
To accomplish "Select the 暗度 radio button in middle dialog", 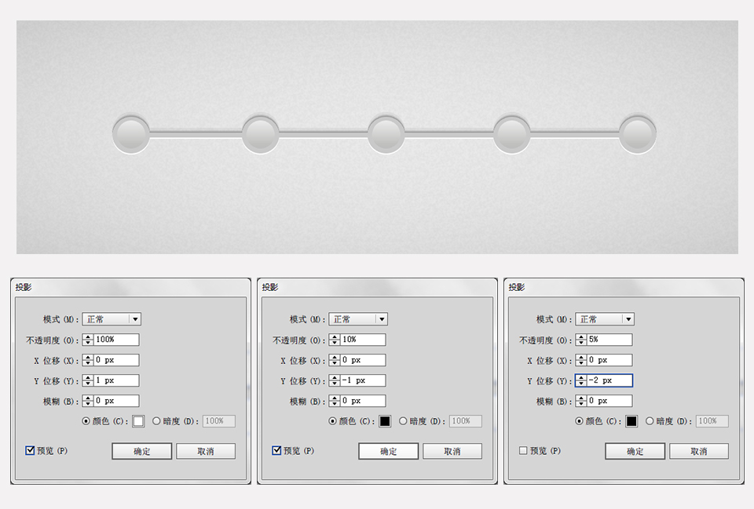I will point(403,421).
